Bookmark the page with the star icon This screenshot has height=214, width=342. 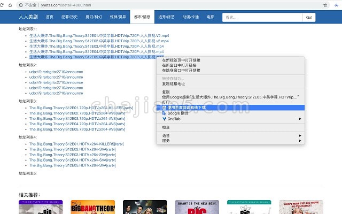click(x=325, y=5)
